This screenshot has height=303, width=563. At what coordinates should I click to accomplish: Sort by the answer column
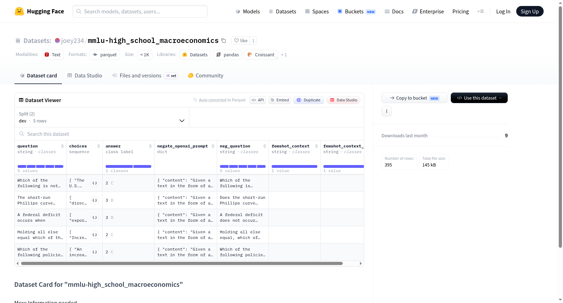tap(150, 146)
